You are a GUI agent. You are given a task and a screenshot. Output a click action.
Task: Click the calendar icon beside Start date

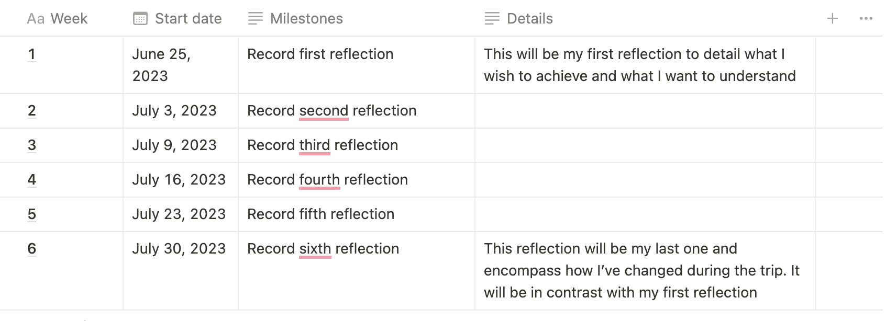tap(140, 19)
